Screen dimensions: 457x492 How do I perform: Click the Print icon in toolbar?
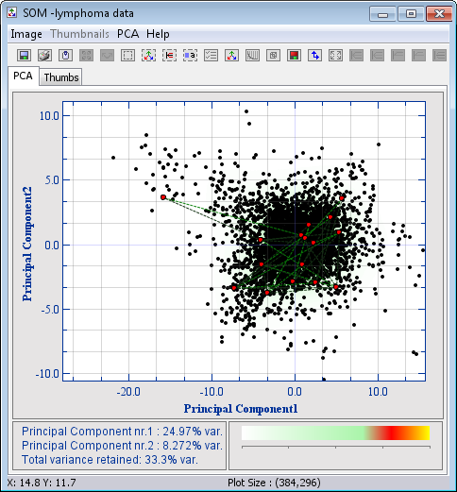pos(44,56)
